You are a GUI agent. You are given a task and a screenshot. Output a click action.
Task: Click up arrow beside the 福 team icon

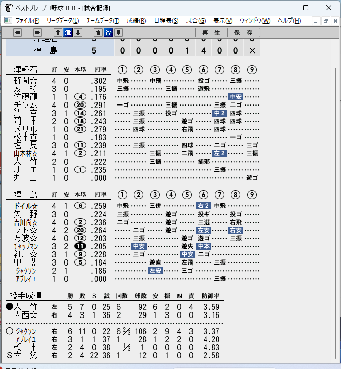(x=98, y=32)
